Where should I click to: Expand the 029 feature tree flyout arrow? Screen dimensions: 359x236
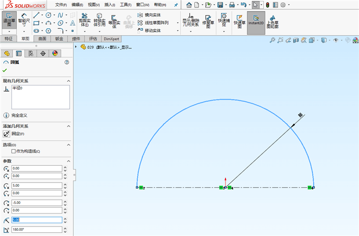[x=76, y=47]
